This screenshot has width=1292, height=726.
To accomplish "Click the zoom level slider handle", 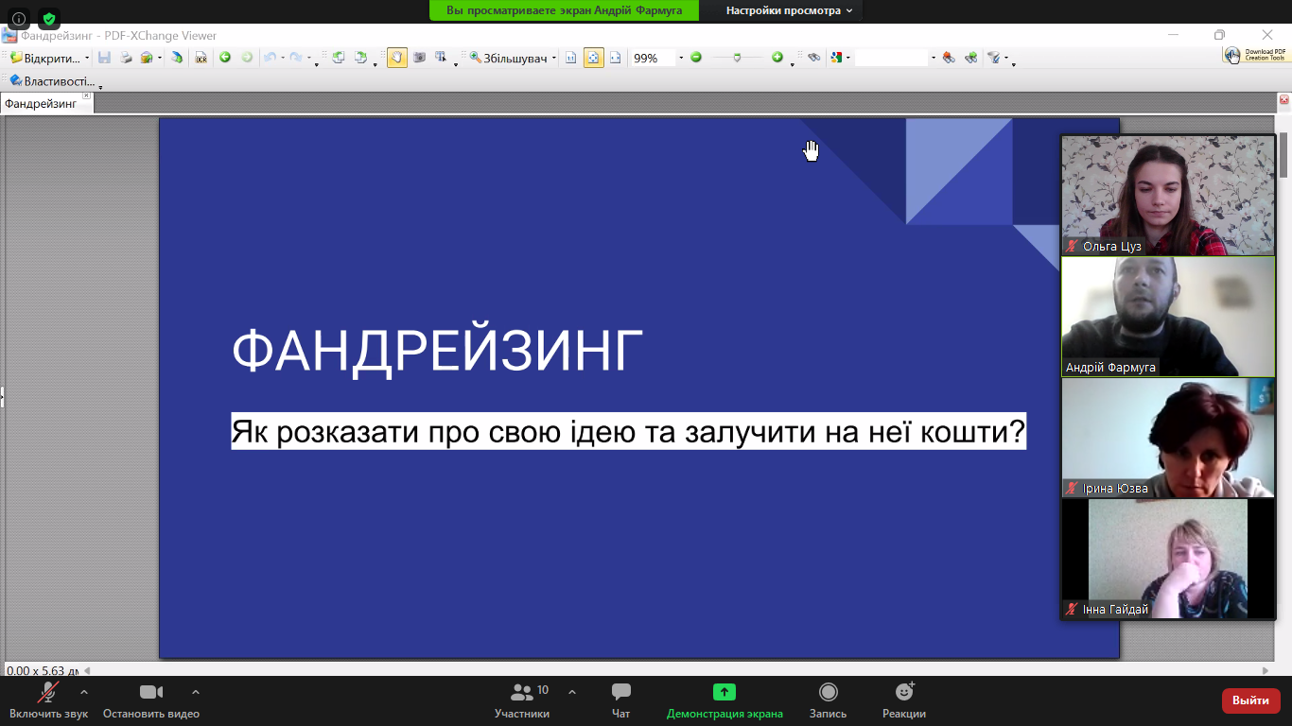I will [x=737, y=58].
